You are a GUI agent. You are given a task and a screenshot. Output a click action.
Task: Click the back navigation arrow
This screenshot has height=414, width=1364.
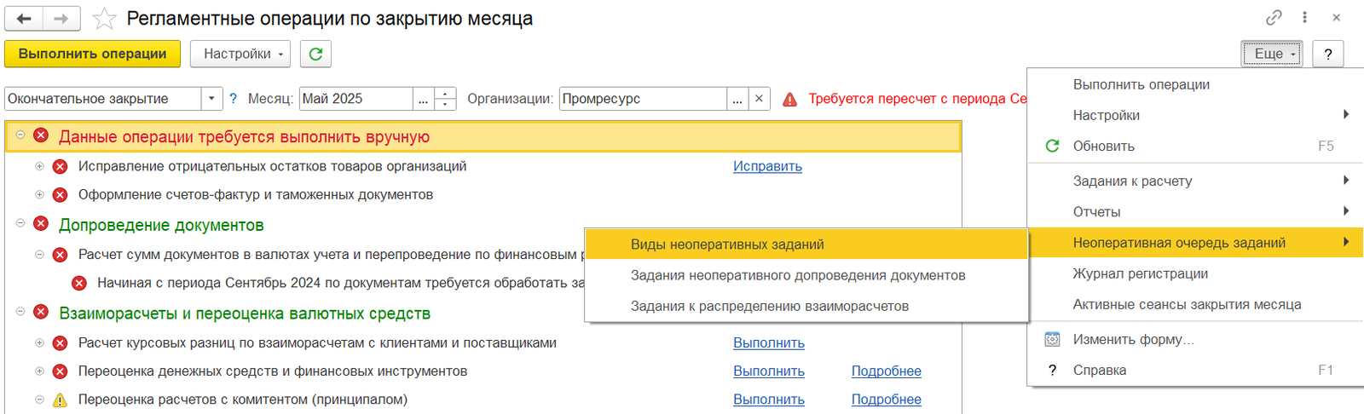24,19
